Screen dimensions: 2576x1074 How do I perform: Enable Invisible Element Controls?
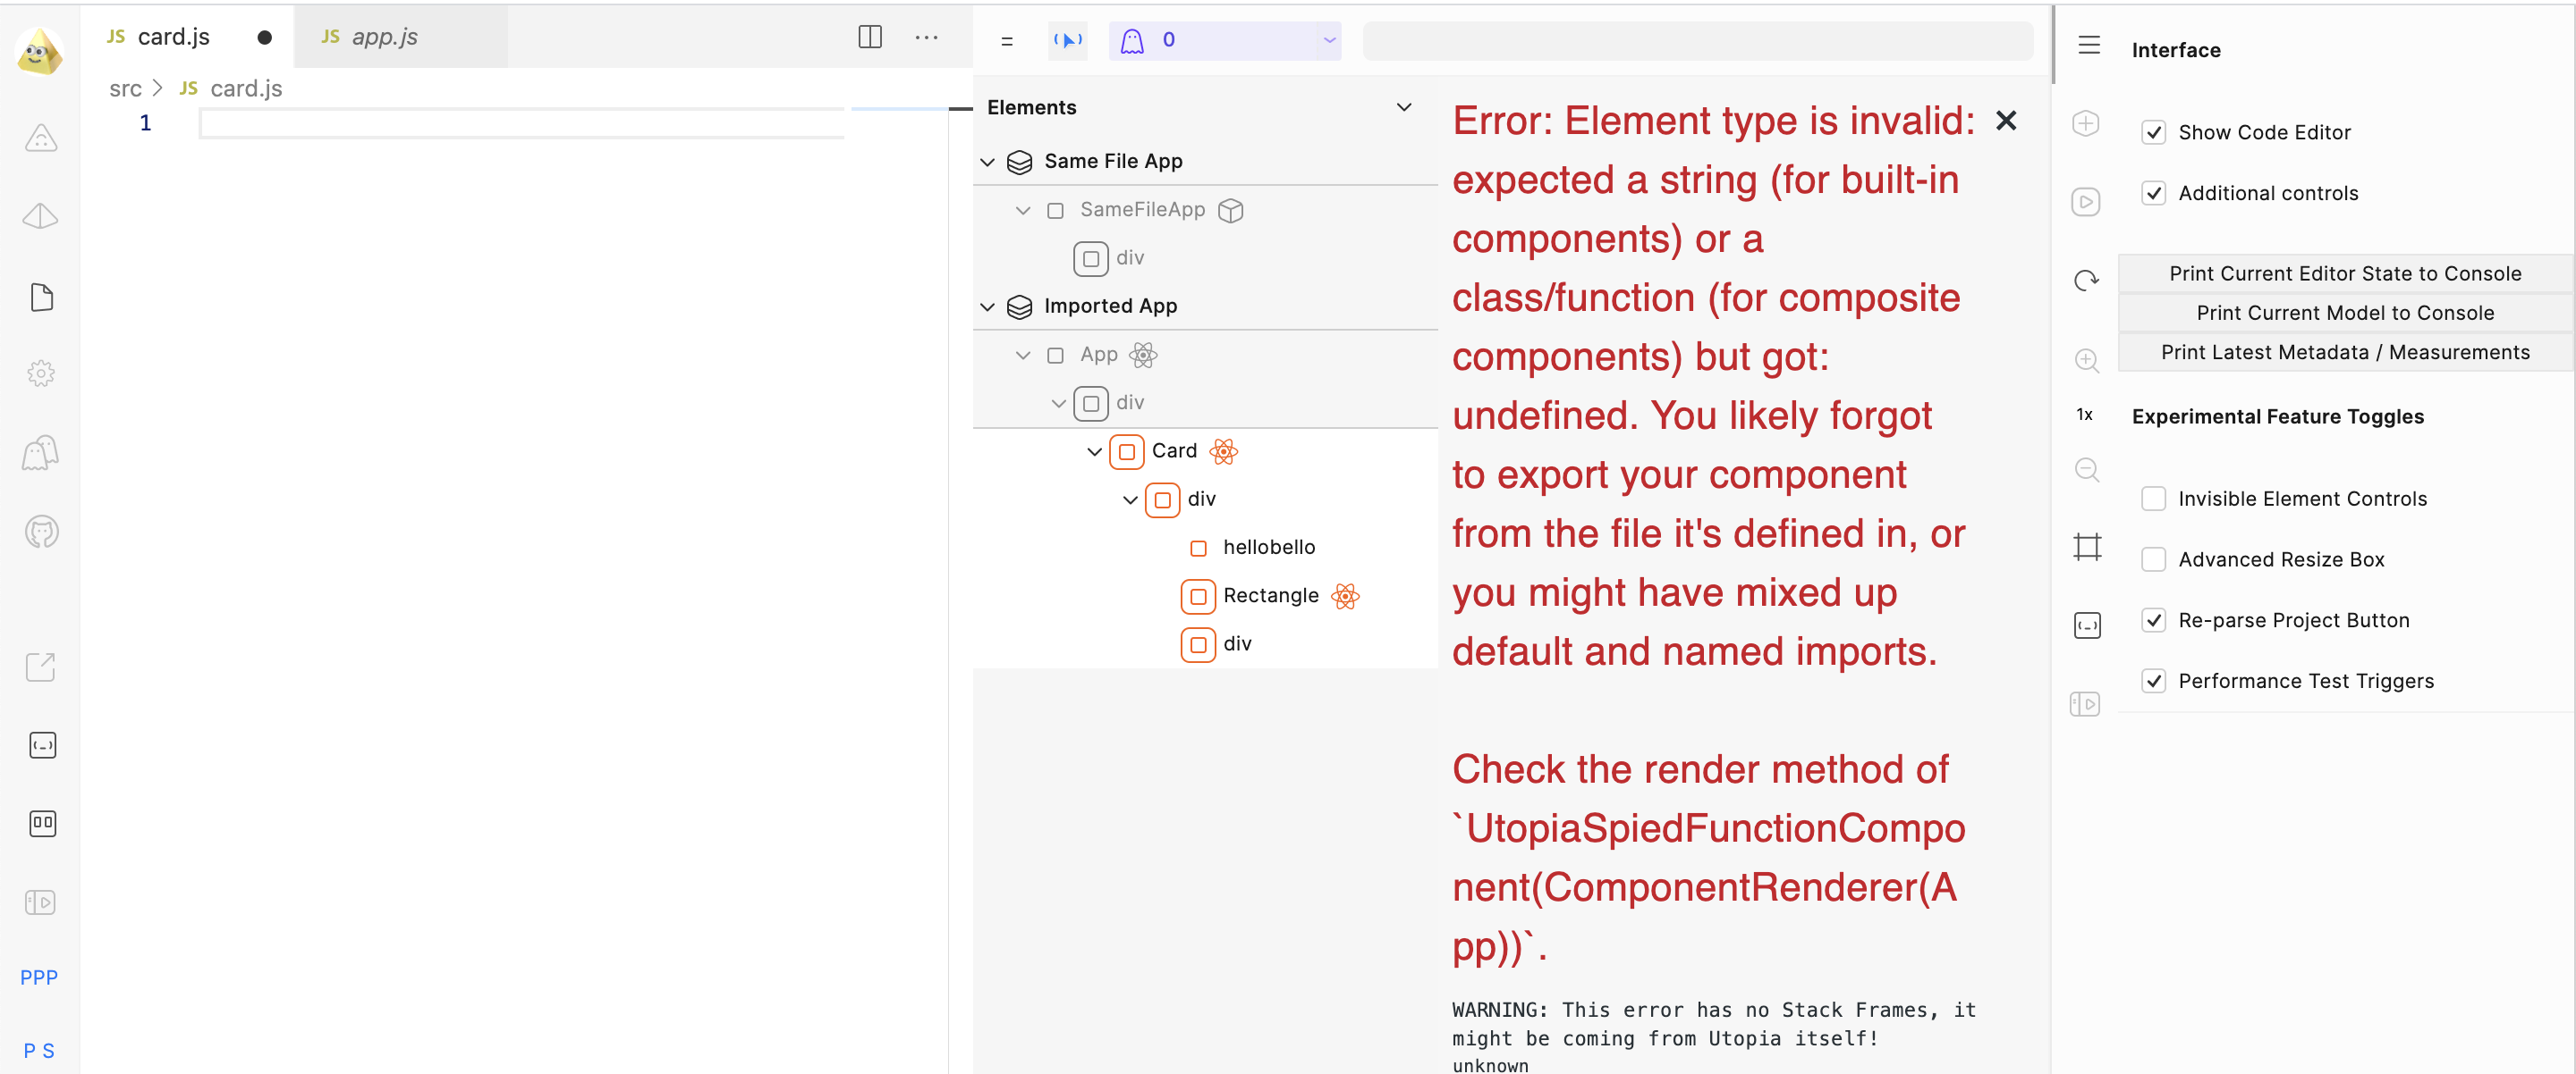(2155, 498)
